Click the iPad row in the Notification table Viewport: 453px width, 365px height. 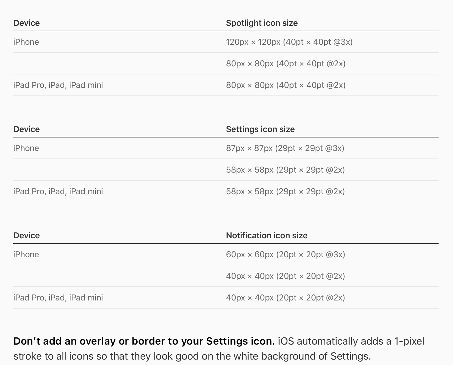58,298
